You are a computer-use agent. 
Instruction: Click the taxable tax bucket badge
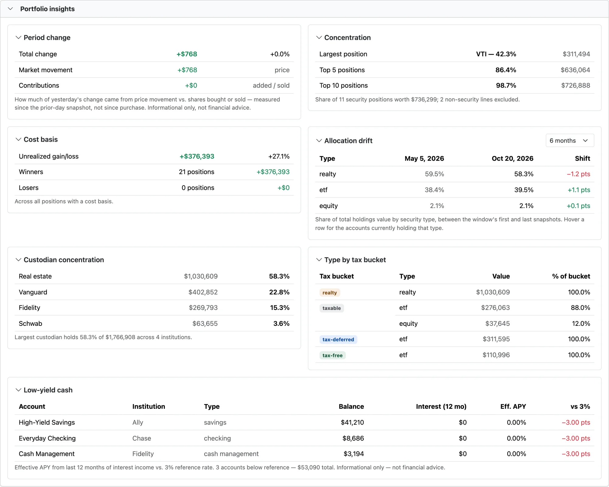(x=332, y=308)
